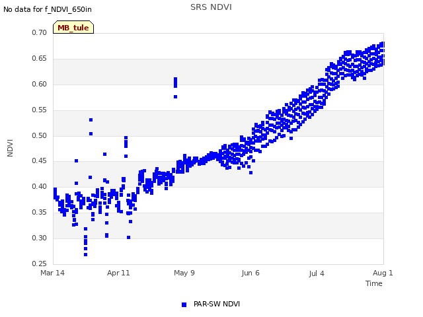
Task: Click the Apr 11 x-axis label
Action: pos(118,273)
